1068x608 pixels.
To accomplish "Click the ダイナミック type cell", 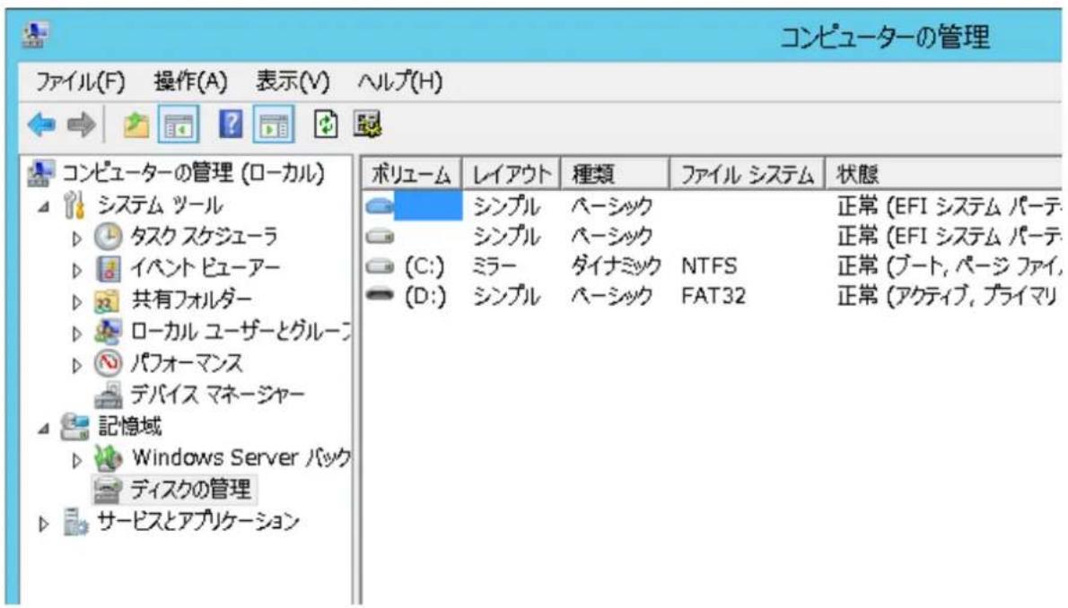I will (616, 266).
